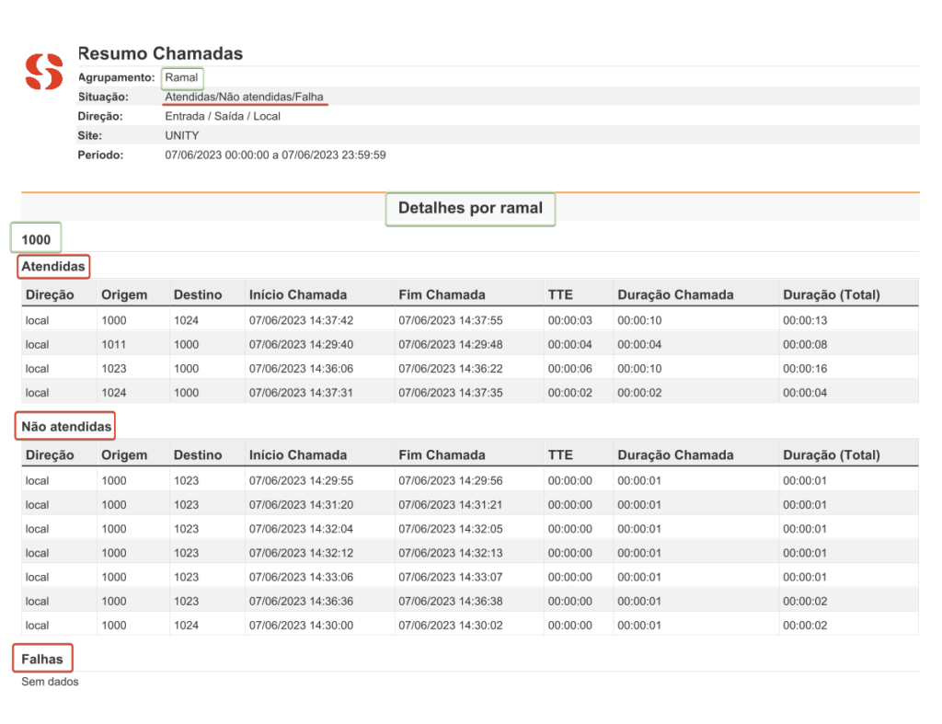Click the UNITY site value
This screenshot has height=724, width=942.
(181, 135)
